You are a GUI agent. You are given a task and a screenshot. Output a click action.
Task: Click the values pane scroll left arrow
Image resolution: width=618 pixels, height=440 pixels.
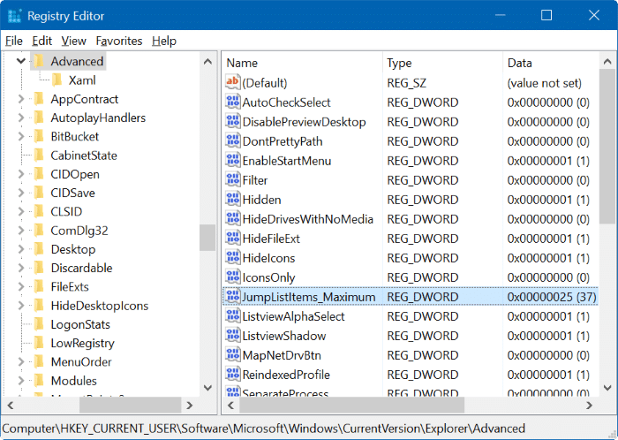pos(231,405)
